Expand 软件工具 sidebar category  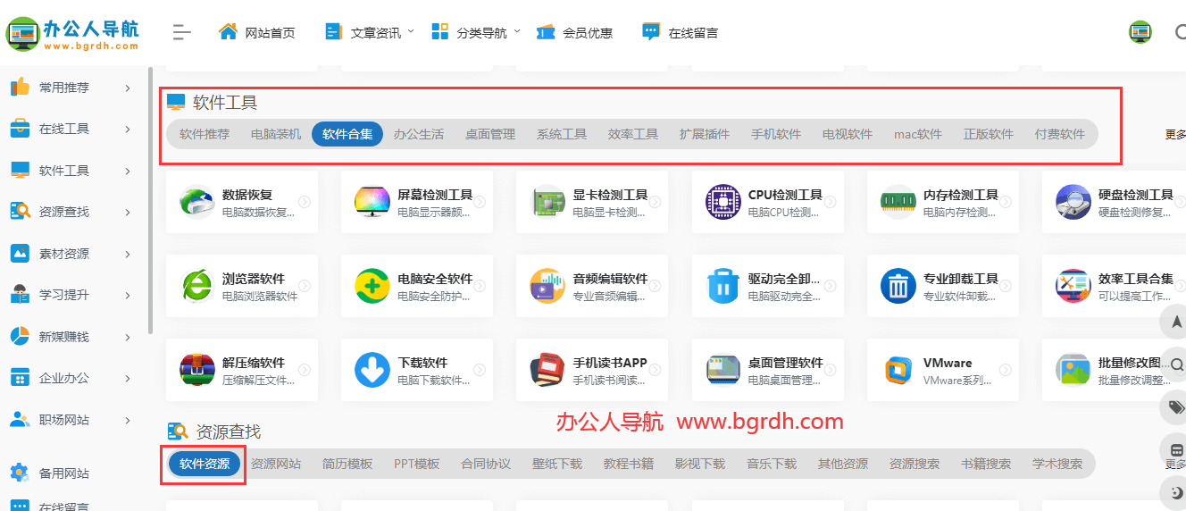click(x=71, y=171)
